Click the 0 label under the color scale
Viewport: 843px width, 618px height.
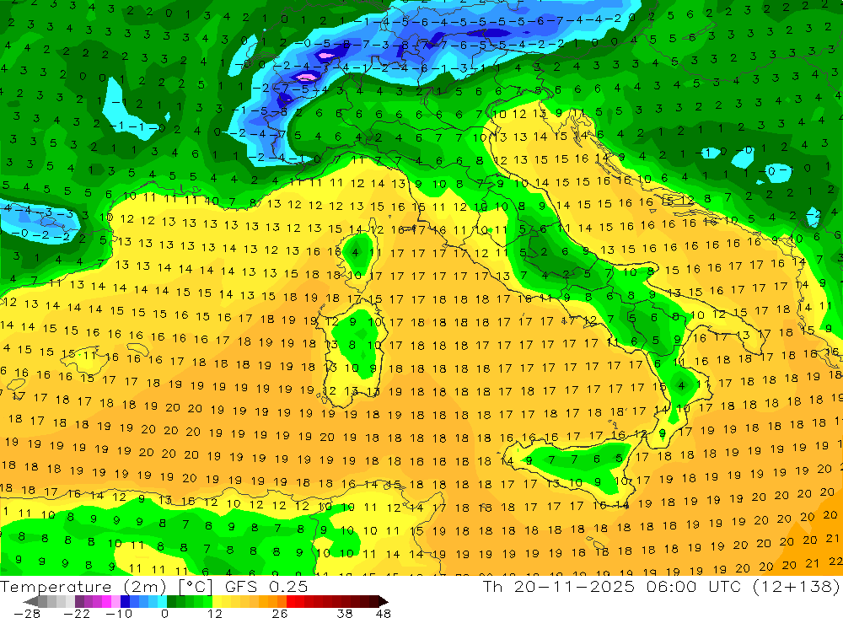pos(164,613)
